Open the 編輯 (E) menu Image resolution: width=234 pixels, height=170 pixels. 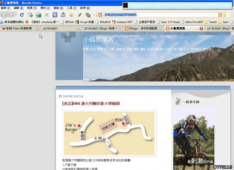coord(19,8)
